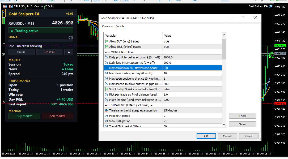Click the arrow icon of Allow BUY (long) trades
Viewport: 288px width, 159px height.
point(107,41)
